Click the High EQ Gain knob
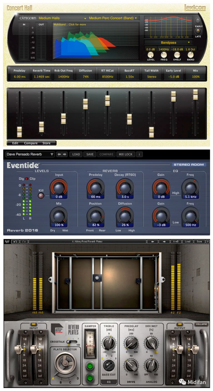Viewport: 213px width, 391px height. point(161,188)
